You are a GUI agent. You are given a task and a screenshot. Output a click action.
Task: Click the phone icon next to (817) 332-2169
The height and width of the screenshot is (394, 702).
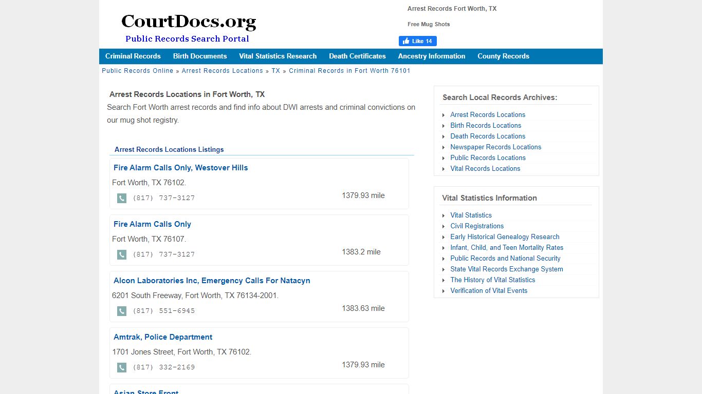[x=122, y=367]
